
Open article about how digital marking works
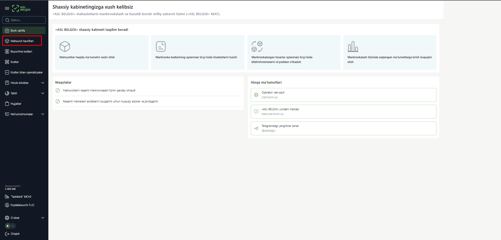tap(99, 90)
